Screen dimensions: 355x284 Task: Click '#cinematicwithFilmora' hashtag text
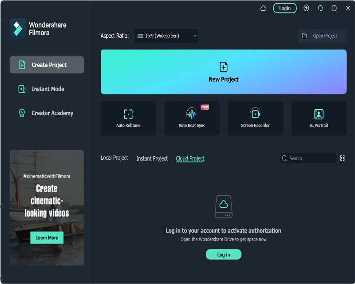pyautogui.click(x=47, y=176)
